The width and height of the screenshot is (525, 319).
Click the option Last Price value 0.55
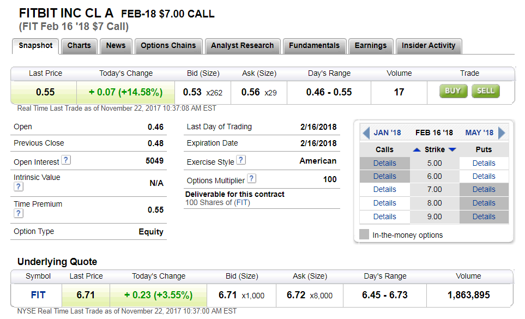(45, 92)
